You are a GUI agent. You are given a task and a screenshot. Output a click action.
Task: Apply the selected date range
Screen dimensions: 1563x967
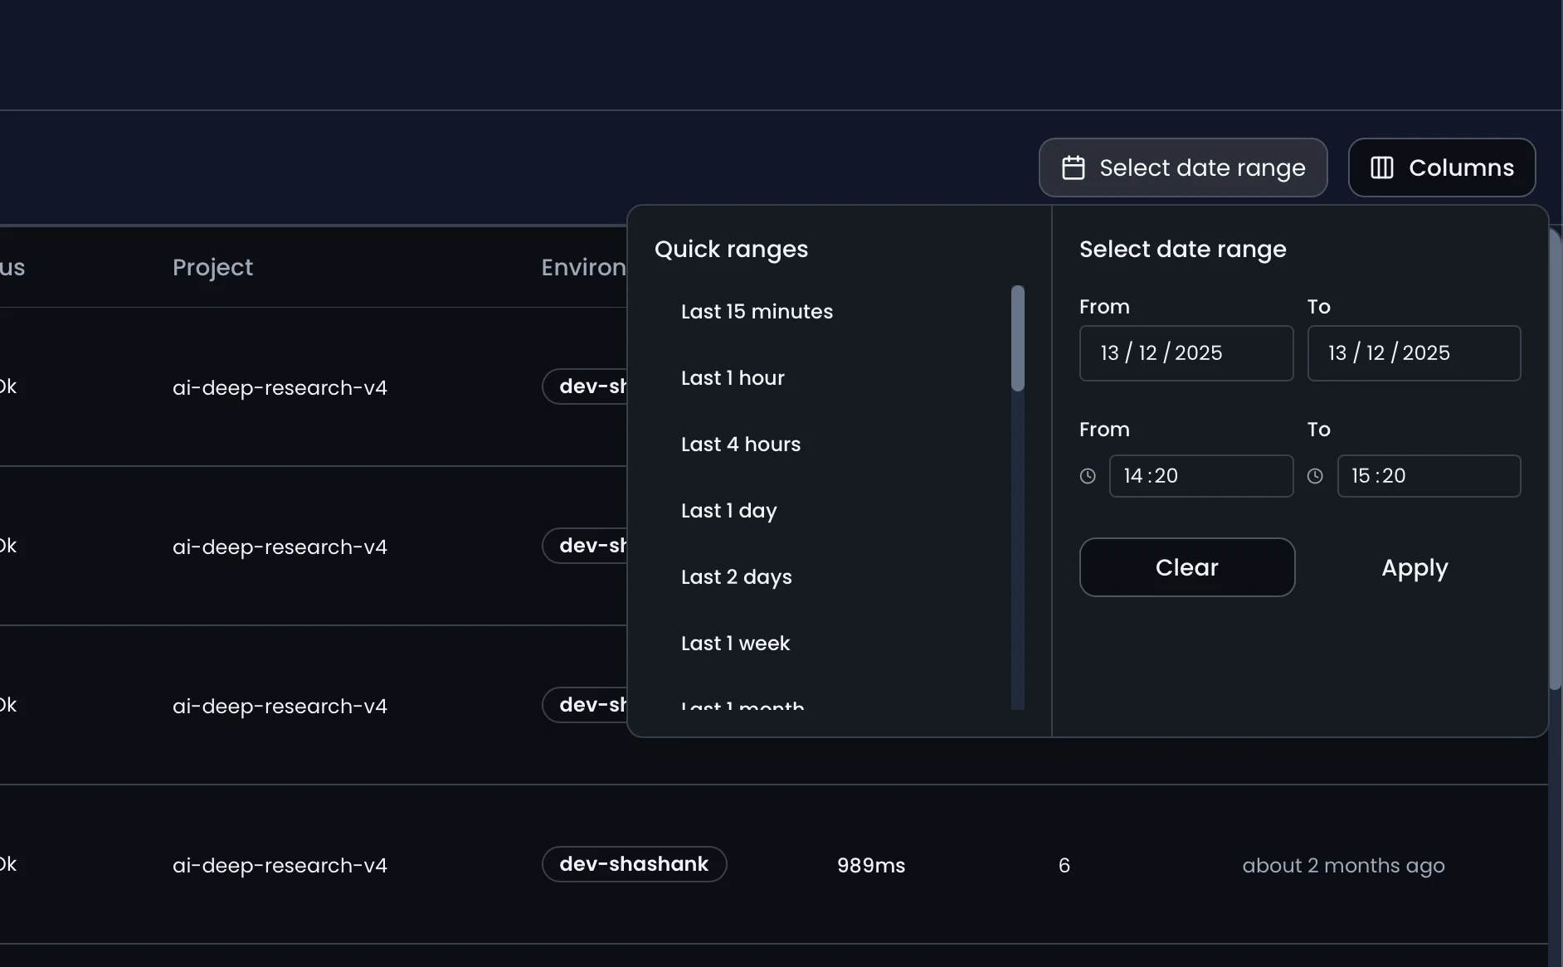click(x=1414, y=567)
